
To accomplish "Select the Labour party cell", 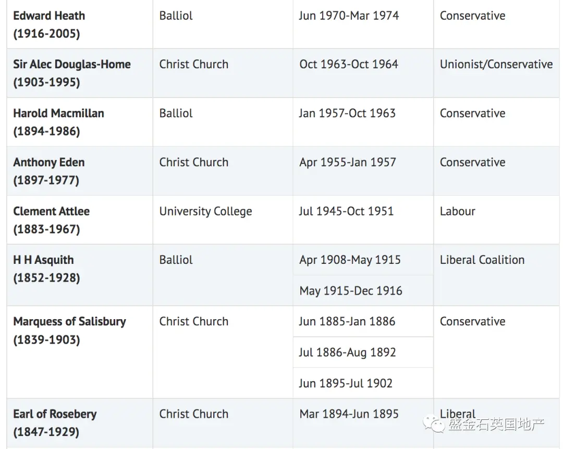I will click(496, 220).
